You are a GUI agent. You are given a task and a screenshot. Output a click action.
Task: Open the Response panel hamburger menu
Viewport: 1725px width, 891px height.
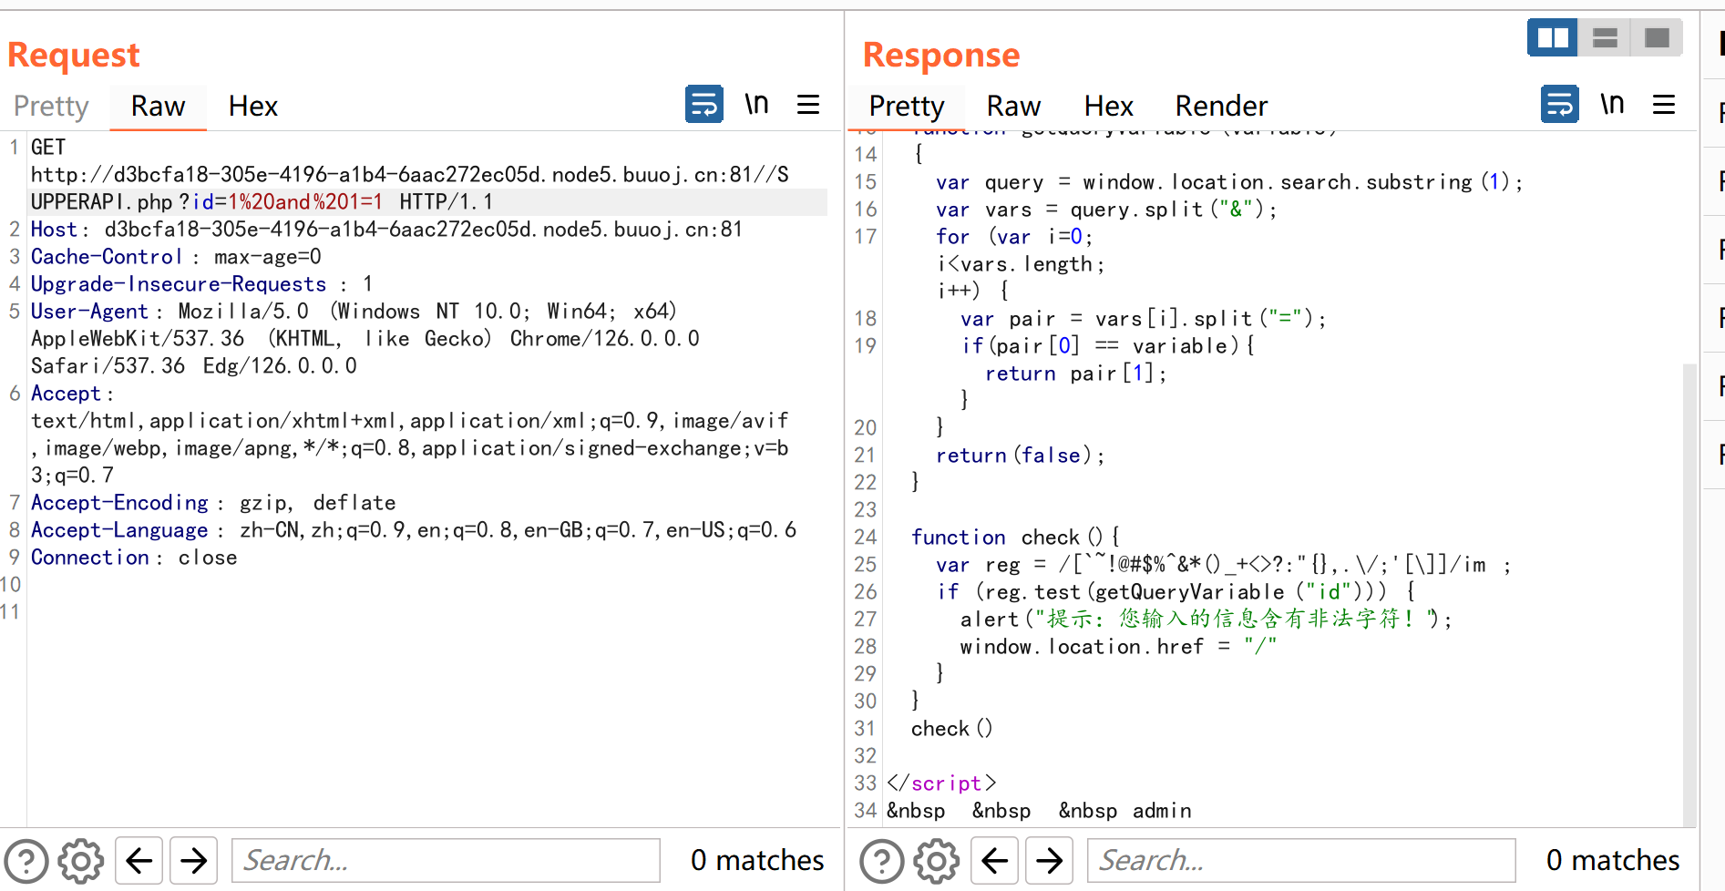coord(1663,105)
